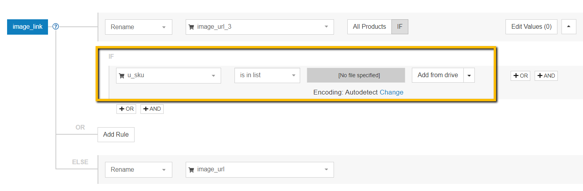Collapse the rule with the up arrow button

[568, 27]
